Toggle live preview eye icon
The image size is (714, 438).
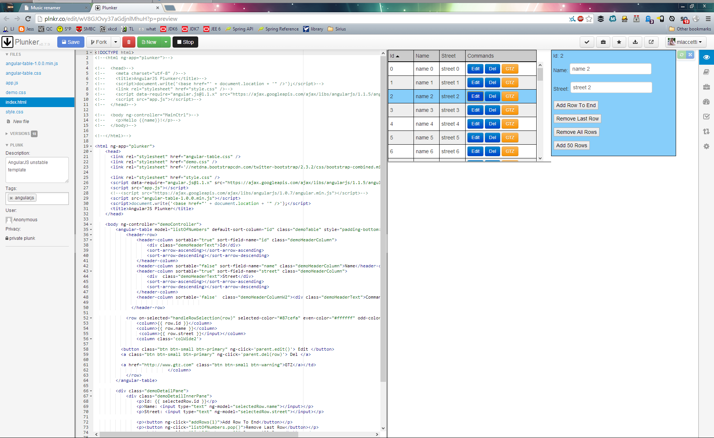[707, 57]
